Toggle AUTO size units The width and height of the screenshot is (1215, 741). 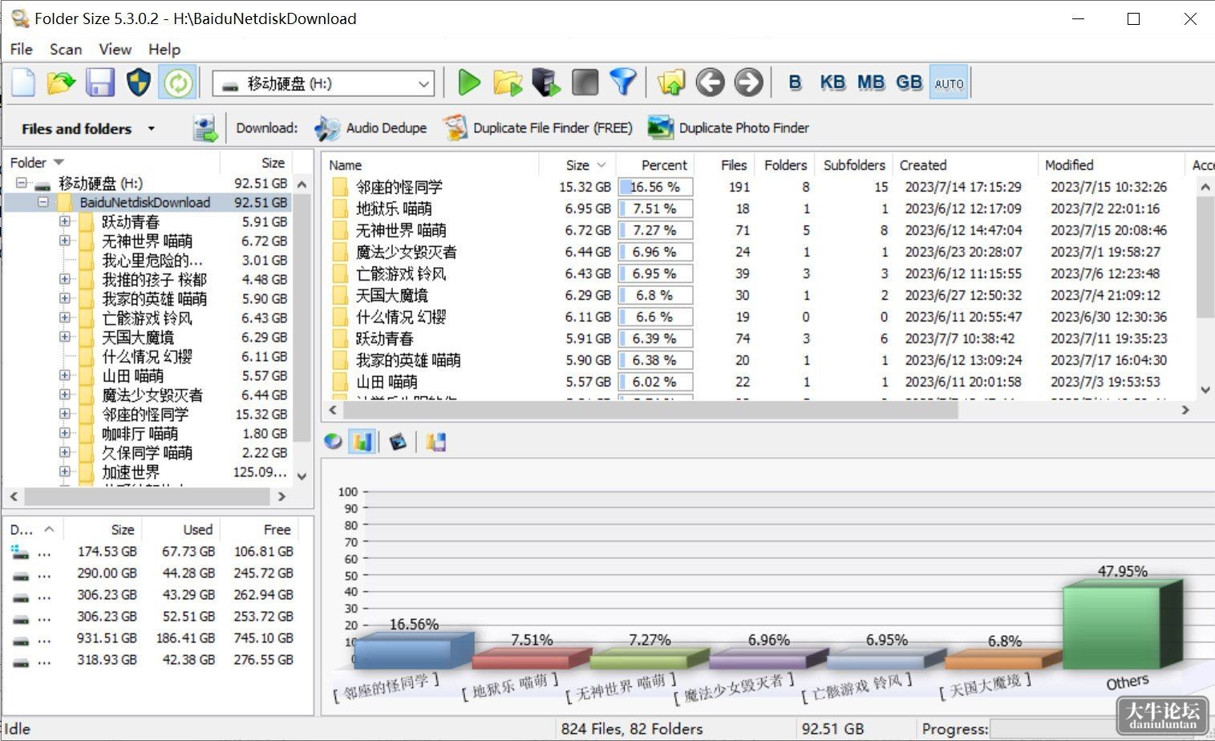point(949,83)
